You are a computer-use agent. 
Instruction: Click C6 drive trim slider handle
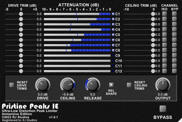tap(21, 40)
